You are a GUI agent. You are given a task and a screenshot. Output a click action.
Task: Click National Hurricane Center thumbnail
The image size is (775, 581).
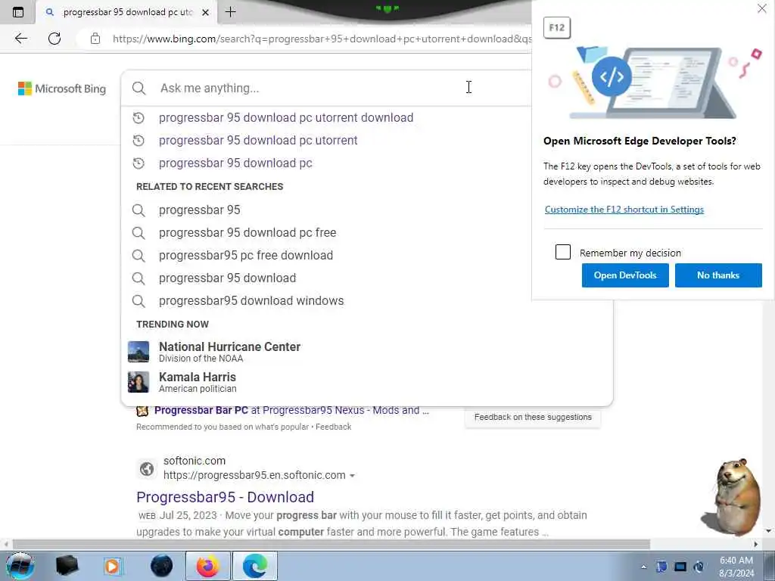(139, 352)
